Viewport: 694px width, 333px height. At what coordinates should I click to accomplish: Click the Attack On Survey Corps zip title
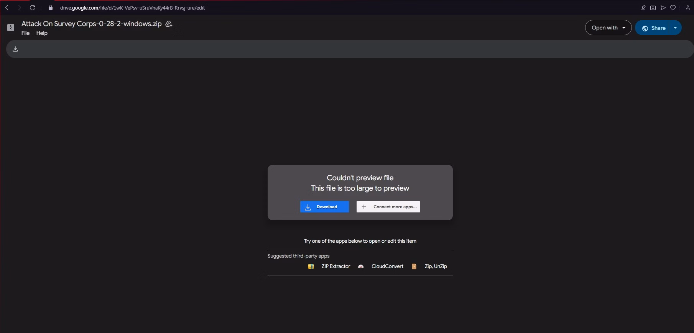click(92, 24)
